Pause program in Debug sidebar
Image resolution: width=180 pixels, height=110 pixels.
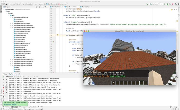pos(4,85)
